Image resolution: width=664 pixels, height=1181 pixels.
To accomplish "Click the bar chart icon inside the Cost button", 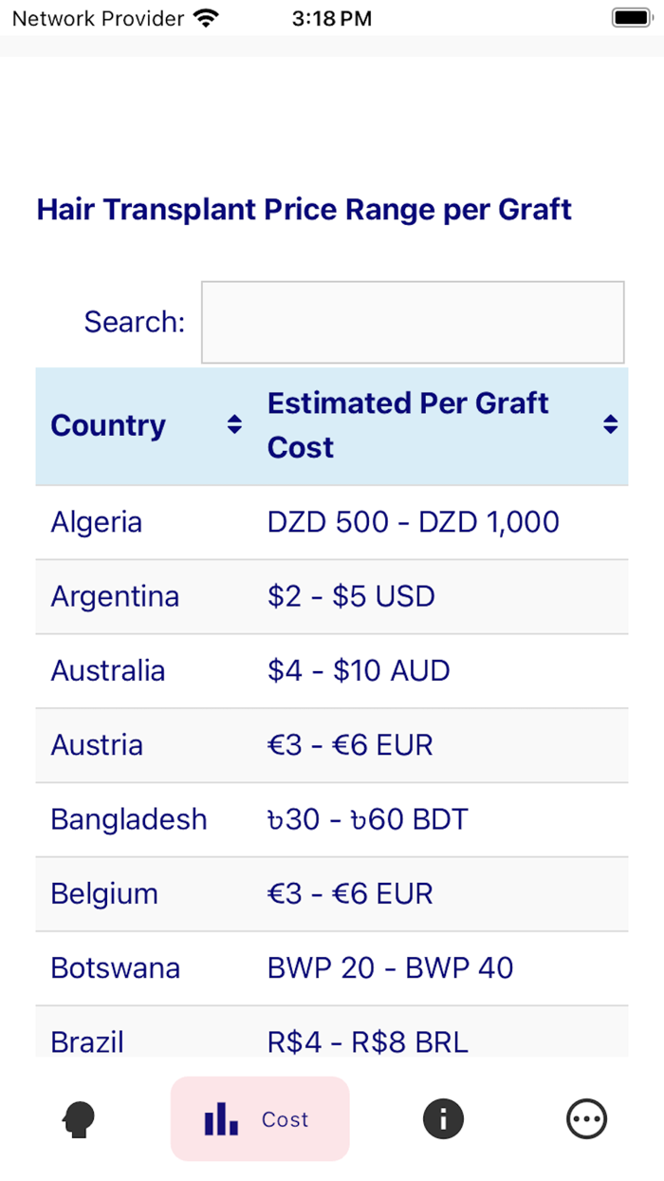I will 220,1118.
